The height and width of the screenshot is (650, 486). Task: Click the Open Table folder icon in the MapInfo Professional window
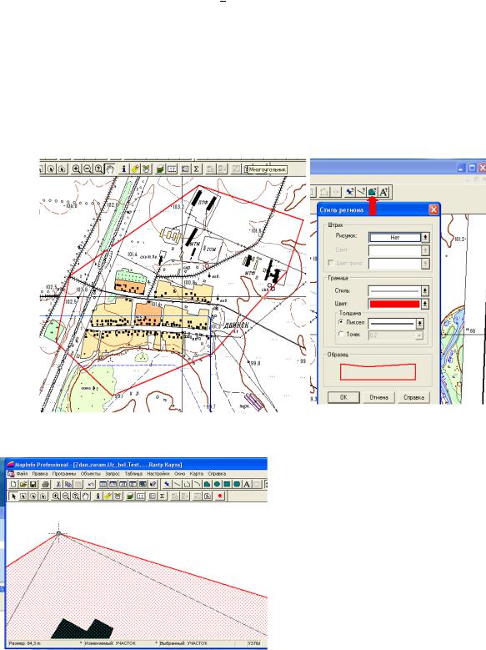[x=23, y=484]
